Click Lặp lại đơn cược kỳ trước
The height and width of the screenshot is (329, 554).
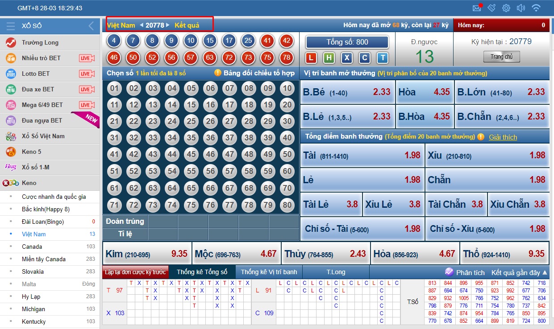tap(135, 272)
